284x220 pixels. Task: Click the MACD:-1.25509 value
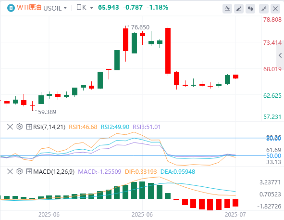pyautogui.click(x=99, y=171)
